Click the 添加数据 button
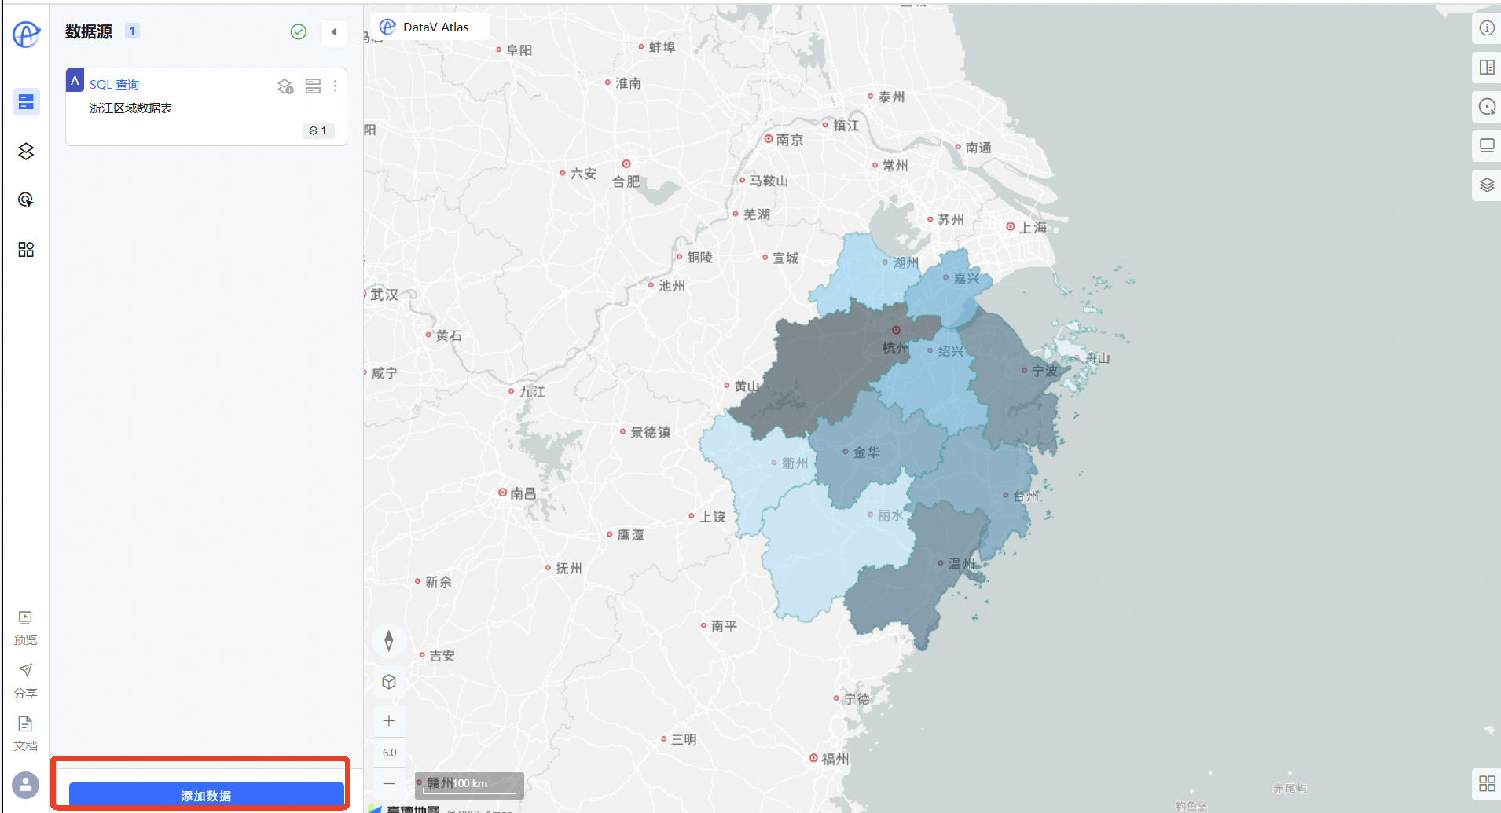 pos(206,795)
